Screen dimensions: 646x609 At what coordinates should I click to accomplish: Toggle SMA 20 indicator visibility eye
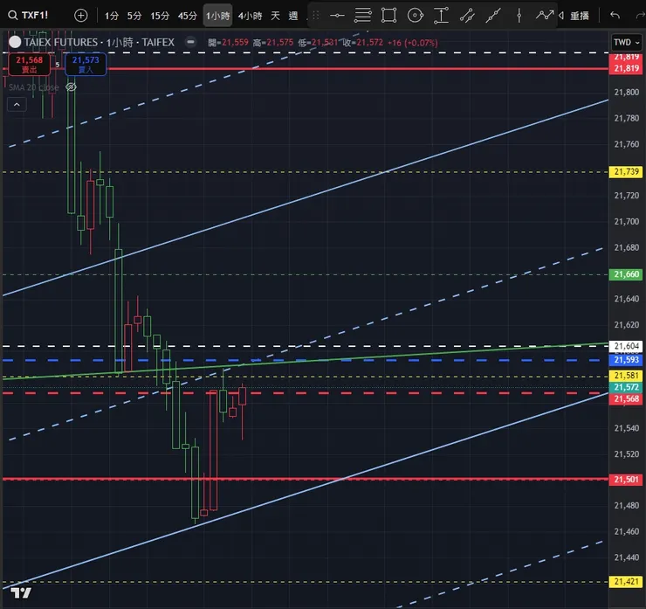(71, 87)
